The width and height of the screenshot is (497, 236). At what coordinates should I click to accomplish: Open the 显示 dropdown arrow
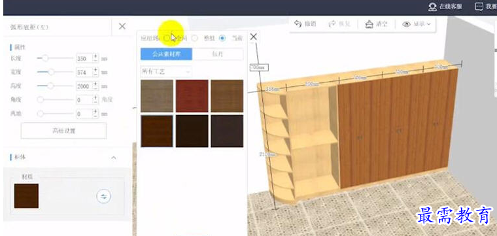428,24
